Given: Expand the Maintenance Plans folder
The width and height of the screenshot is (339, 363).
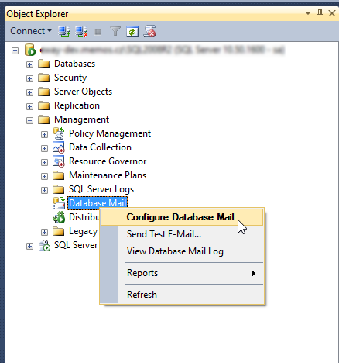Looking at the screenshot, I should click(44, 176).
